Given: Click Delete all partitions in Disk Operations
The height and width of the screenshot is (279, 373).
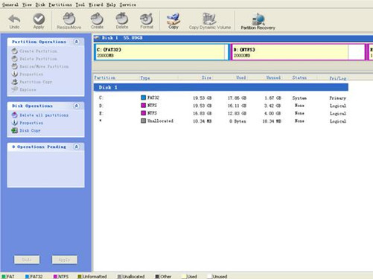Looking at the screenshot, I should pos(40,115).
